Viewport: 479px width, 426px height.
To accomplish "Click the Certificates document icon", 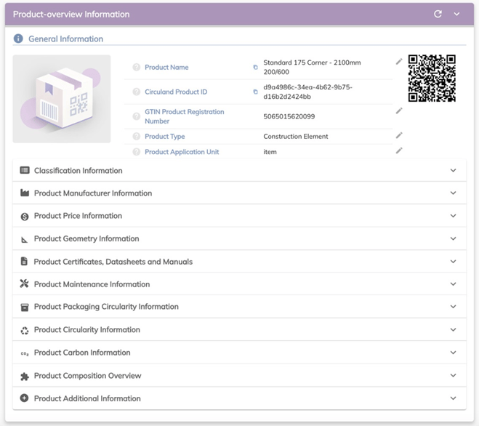I will click(24, 261).
